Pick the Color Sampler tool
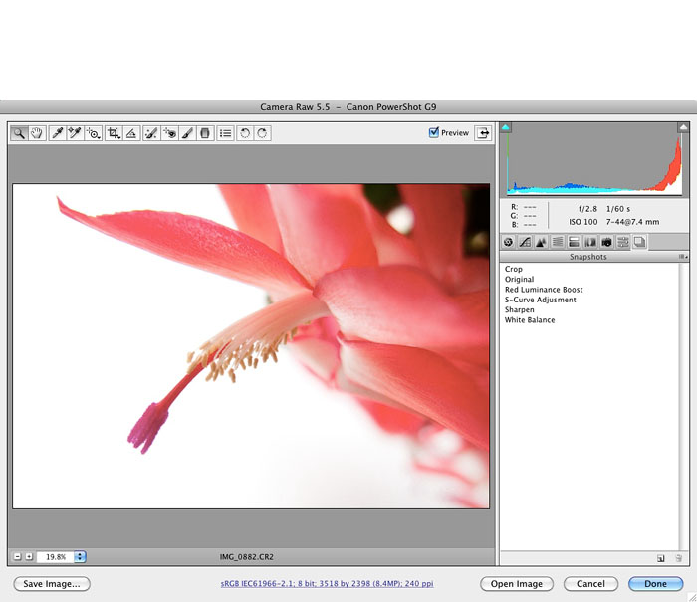The height and width of the screenshot is (602, 697). click(75, 133)
